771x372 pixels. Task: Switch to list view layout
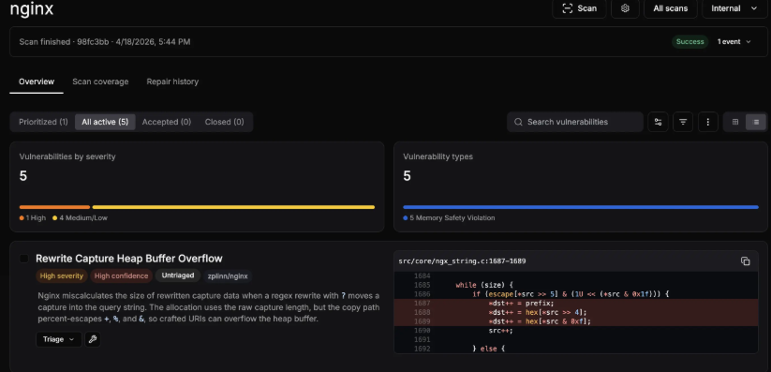(x=756, y=122)
